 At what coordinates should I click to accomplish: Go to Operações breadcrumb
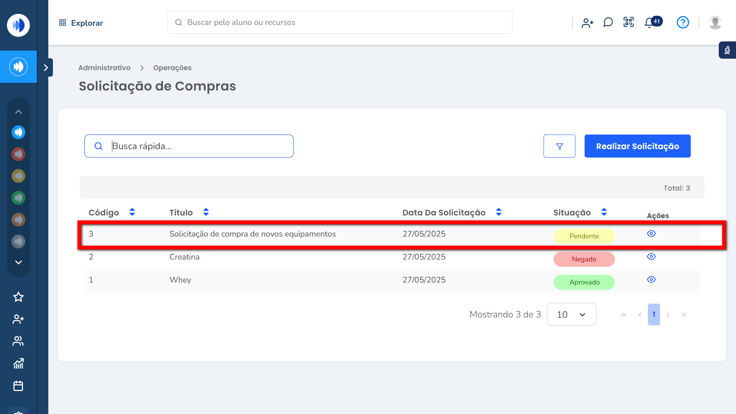[172, 68]
